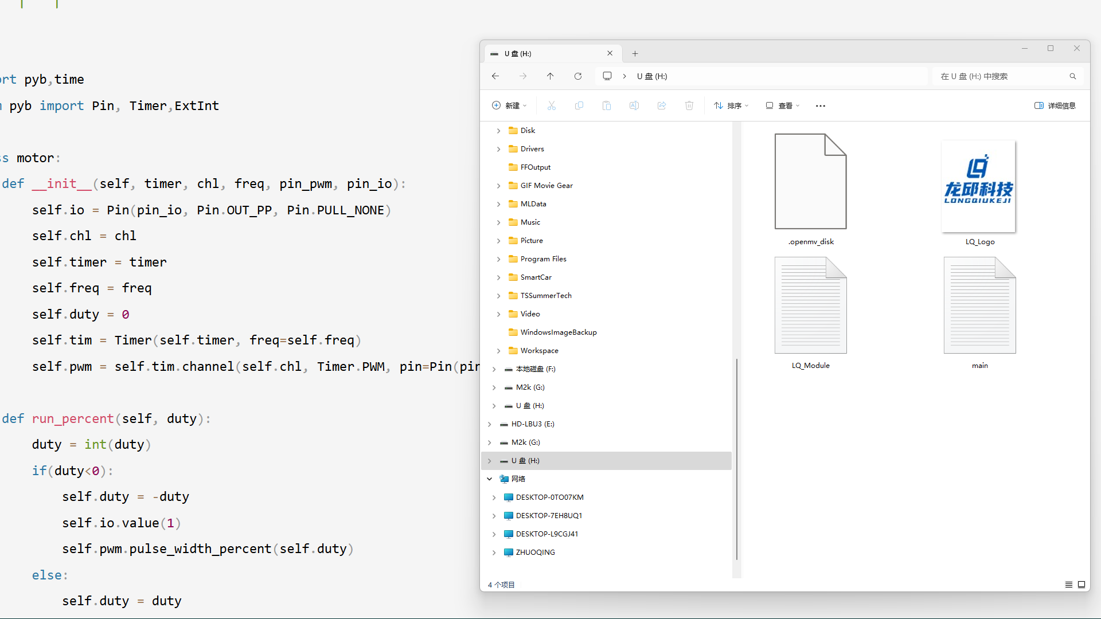Viewport: 1101px width, 619px height.
Task: Select SmartCar folder in navigation tree
Action: pyautogui.click(x=536, y=277)
